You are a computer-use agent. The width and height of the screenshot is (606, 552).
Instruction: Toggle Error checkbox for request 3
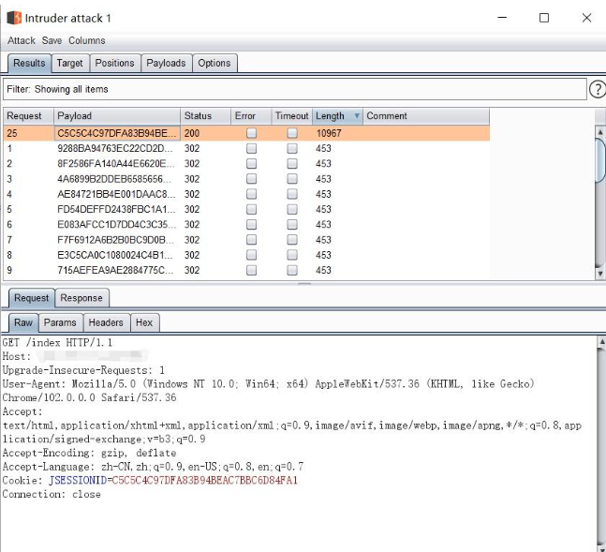pos(252,179)
